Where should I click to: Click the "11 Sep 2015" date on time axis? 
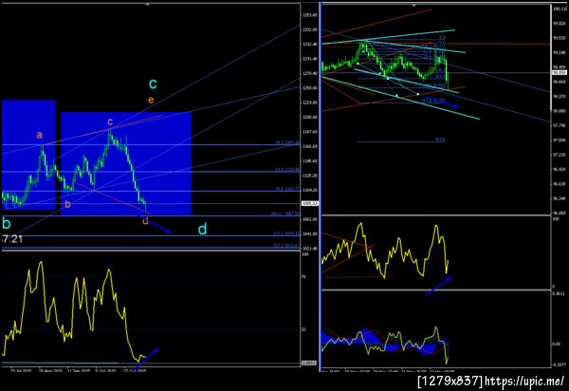click(x=79, y=371)
